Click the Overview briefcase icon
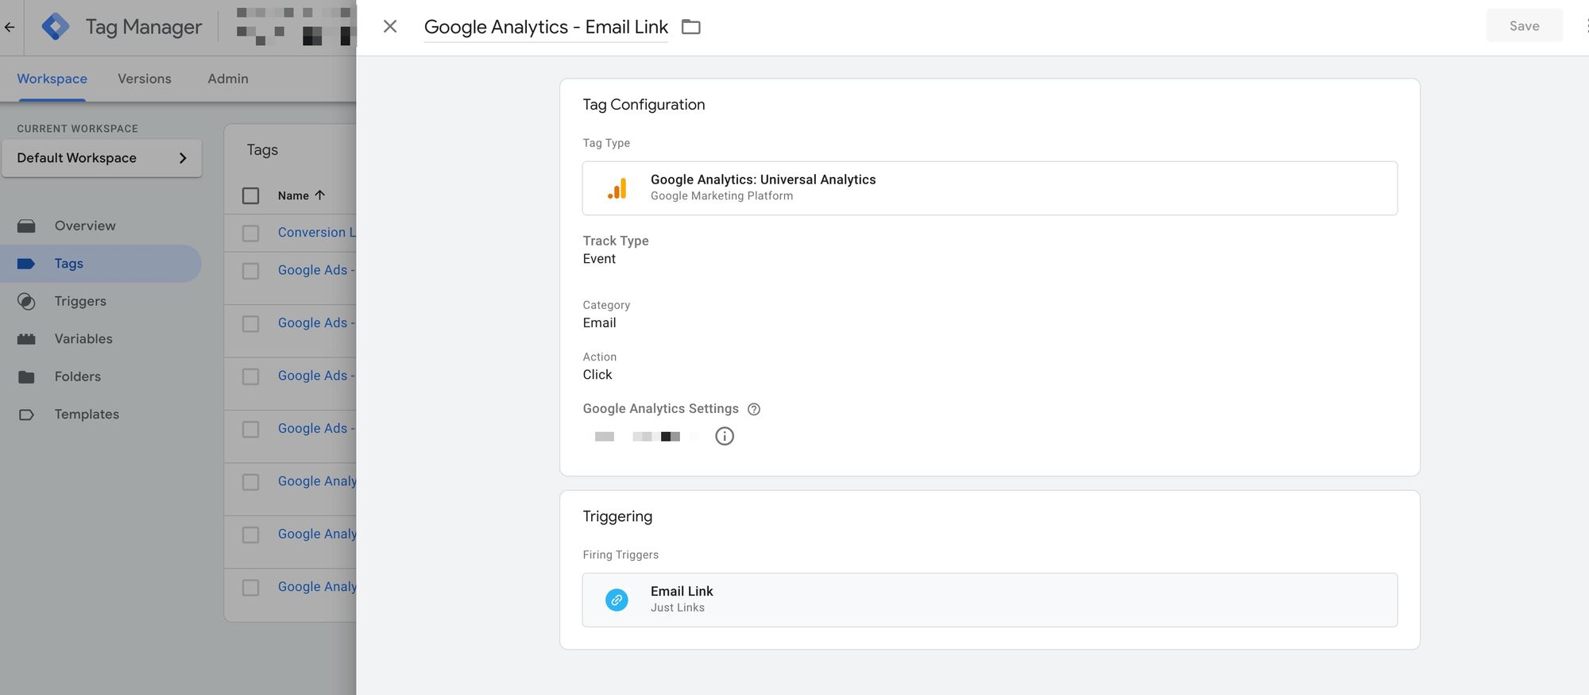Image resolution: width=1589 pixels, height=695 pixels. pyautogui.click(x=26, y=226)
